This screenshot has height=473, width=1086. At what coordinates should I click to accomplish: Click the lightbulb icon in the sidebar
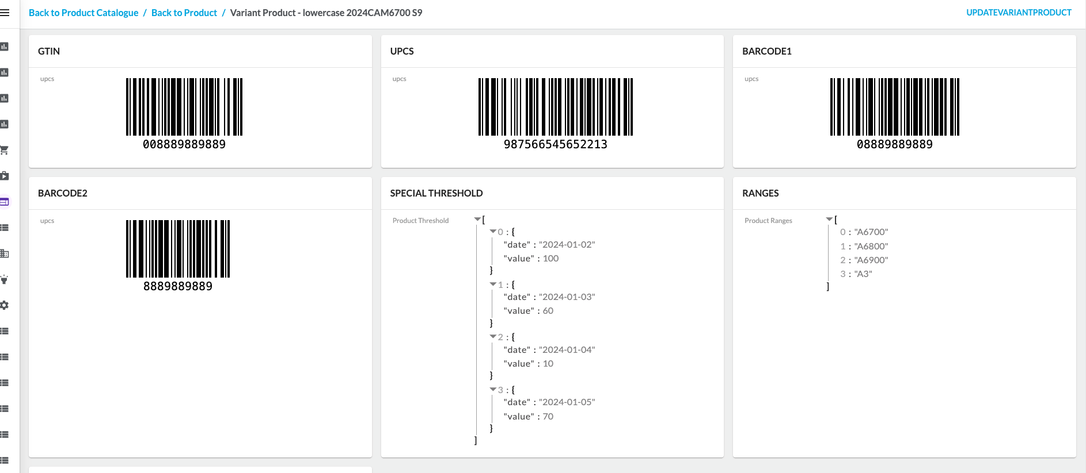5,279
